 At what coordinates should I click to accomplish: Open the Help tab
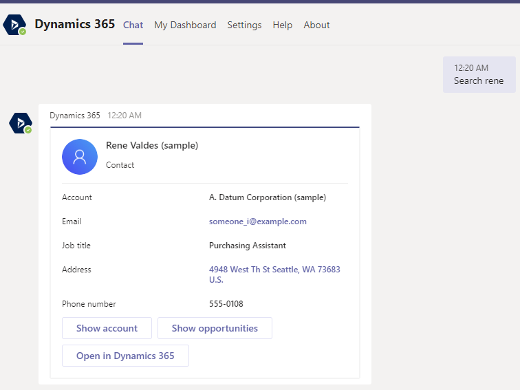coord(283,25)
